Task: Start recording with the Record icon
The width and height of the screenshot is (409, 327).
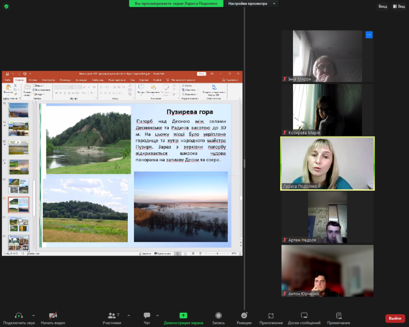Action: pyautogui.click(x=218, y=316)
